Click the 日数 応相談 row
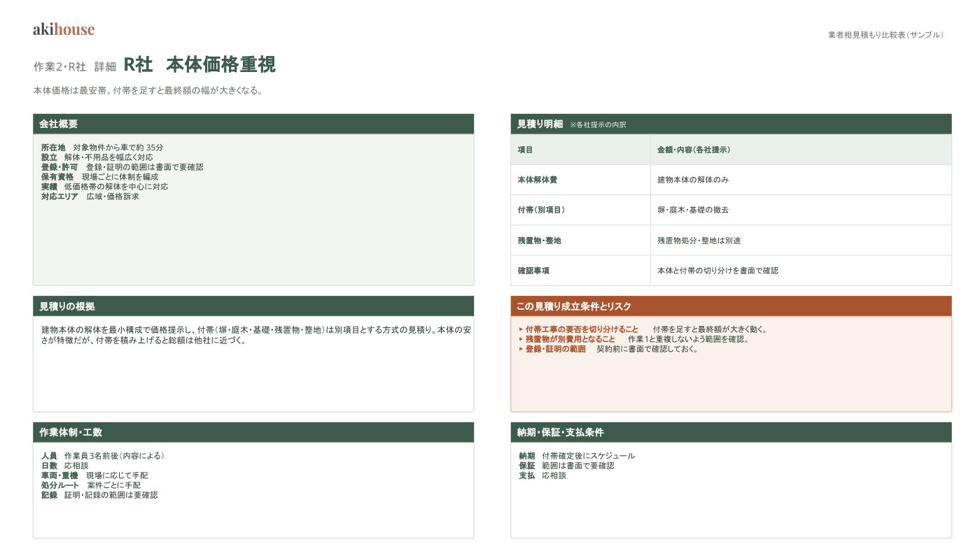Screen dimensions: 980x551 [x=64, y=466]
